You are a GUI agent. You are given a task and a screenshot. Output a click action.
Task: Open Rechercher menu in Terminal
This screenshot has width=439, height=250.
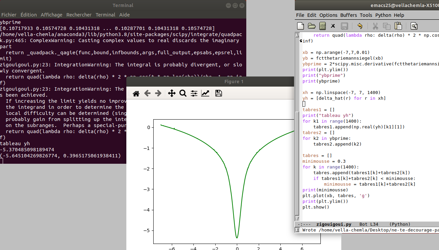point(79,15)
